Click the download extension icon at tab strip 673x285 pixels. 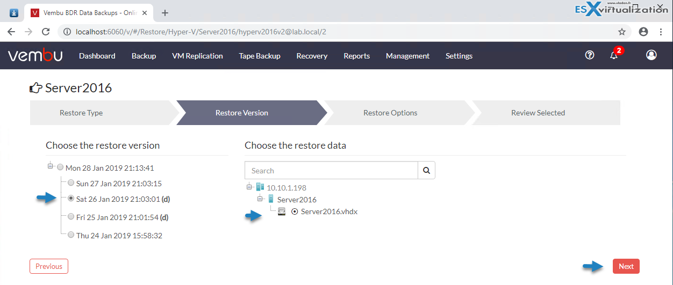pyautogui.click(x=13, y=13)
